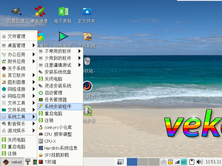Expand the 网络应用 submenu
The height and width of the screenshot is (166, 222).
click(x=19, y=96)
